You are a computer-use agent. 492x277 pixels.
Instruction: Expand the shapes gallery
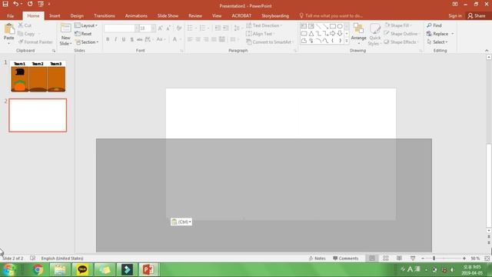pos(347,41)
